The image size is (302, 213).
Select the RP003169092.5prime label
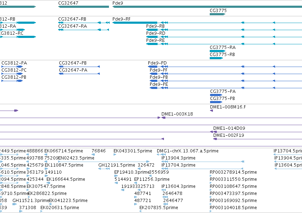233,201
